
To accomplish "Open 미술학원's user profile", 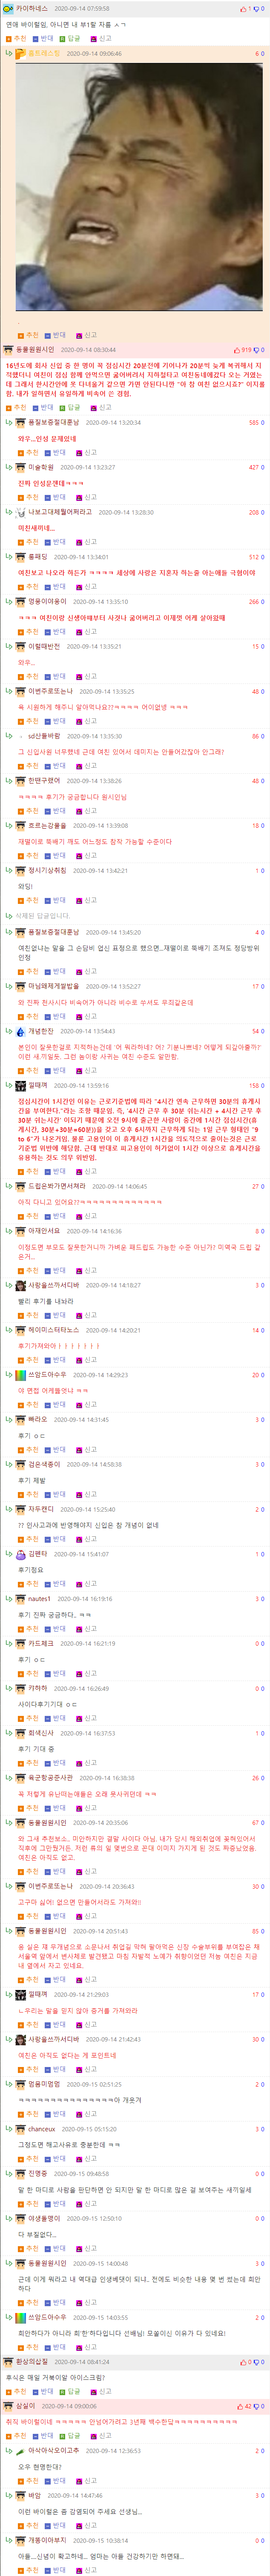I will pos(41,467).
